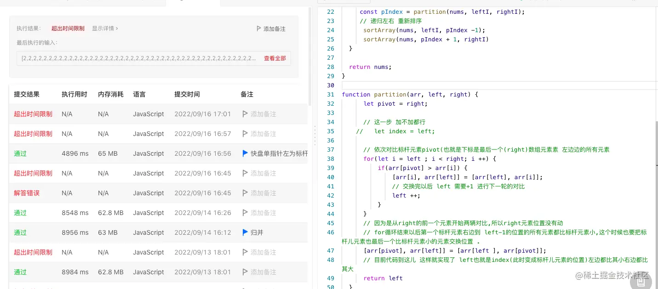Click the empty line 30 in the editor
Image resolution: width=658 pixels, height=289 pixels.
[500, 85]
